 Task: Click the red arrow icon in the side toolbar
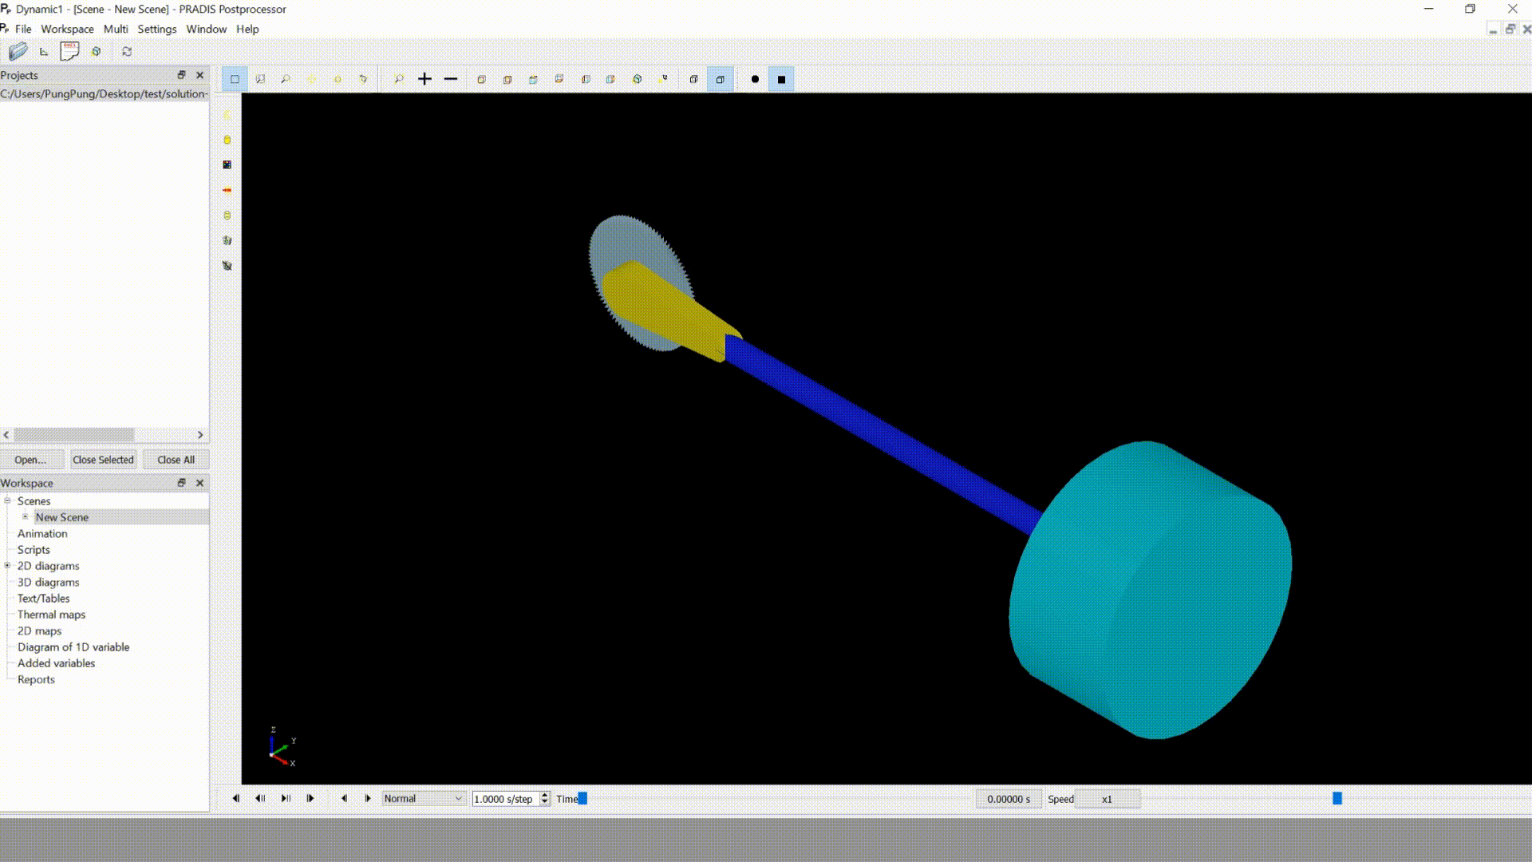pyautogui.click(x=227, y=190)
